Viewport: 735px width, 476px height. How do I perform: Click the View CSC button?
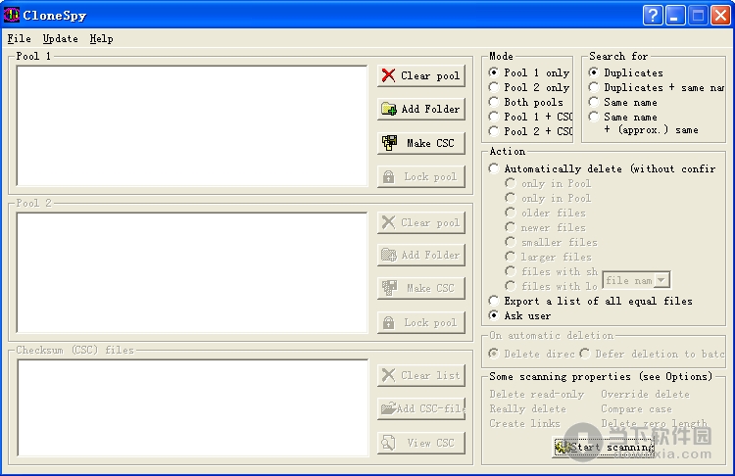[421, 443]
